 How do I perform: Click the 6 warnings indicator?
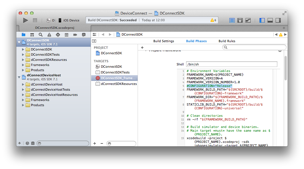click(x=213, y=20)
